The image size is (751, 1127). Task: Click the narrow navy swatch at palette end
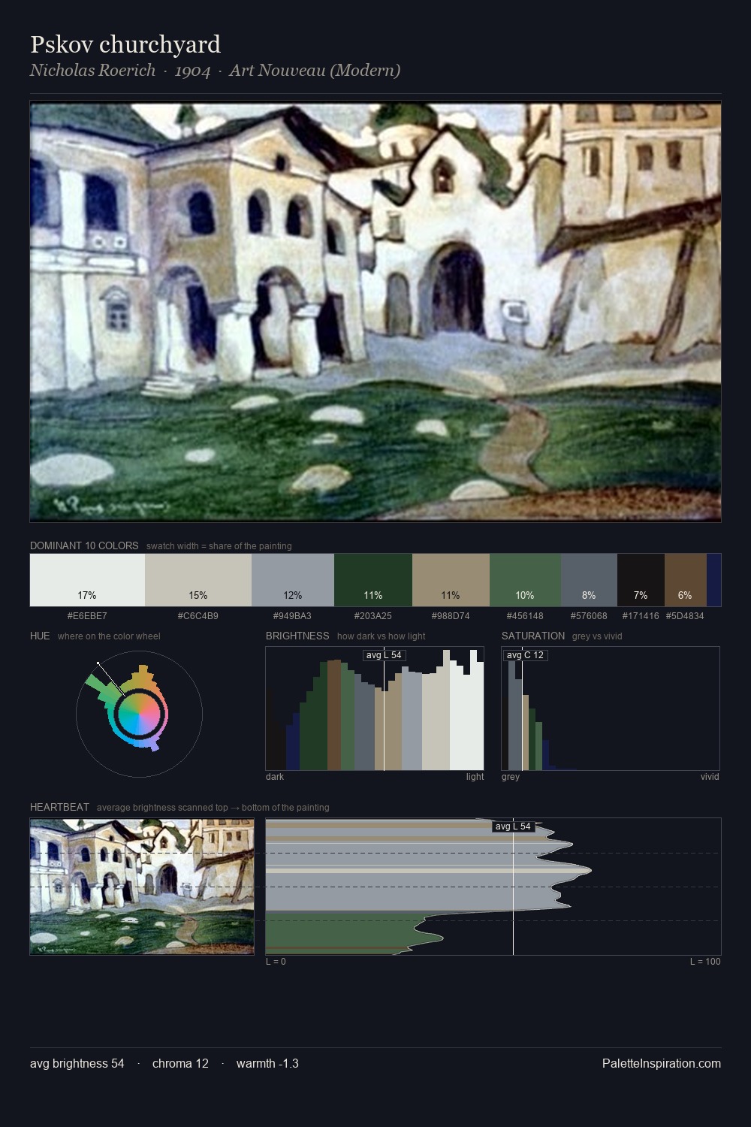tap(713, 580)
